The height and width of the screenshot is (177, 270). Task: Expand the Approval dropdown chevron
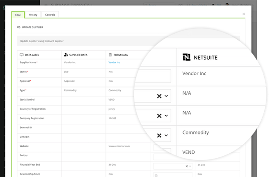[166, 116]
